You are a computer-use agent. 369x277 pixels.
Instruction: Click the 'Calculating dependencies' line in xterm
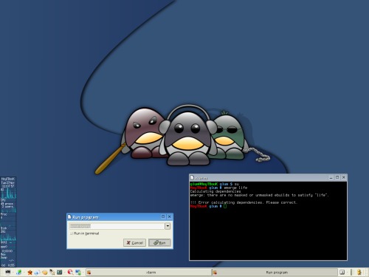[215, 191]
